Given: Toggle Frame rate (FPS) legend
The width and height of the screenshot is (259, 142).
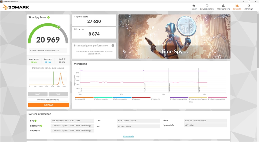Looking at the screenshot, I should click(84, 98).
